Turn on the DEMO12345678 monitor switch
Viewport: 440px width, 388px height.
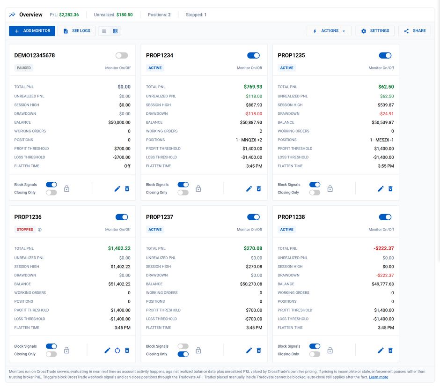[122, 56]
